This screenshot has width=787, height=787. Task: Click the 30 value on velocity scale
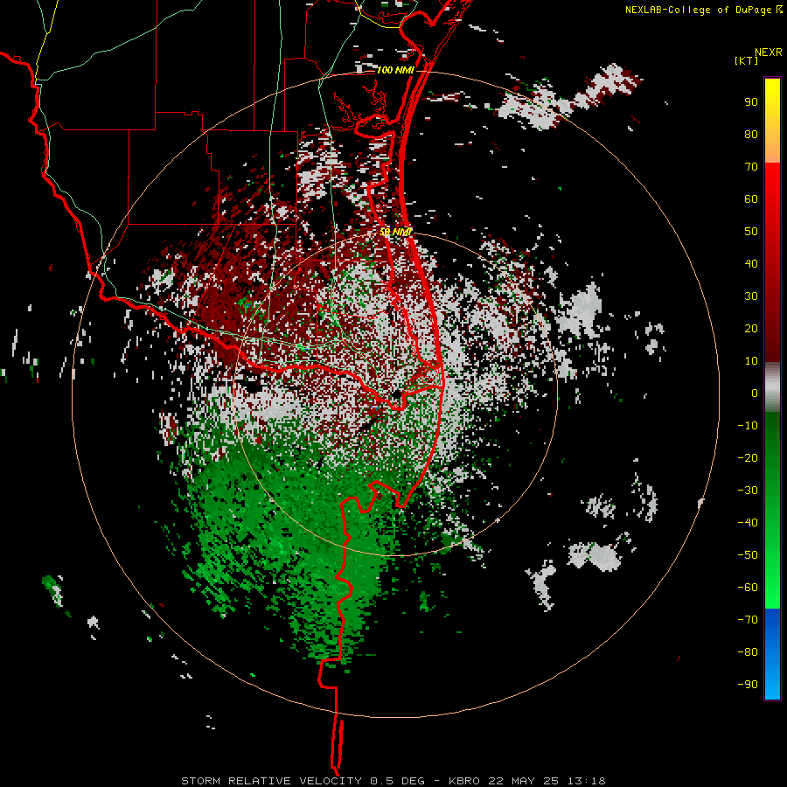751,296
